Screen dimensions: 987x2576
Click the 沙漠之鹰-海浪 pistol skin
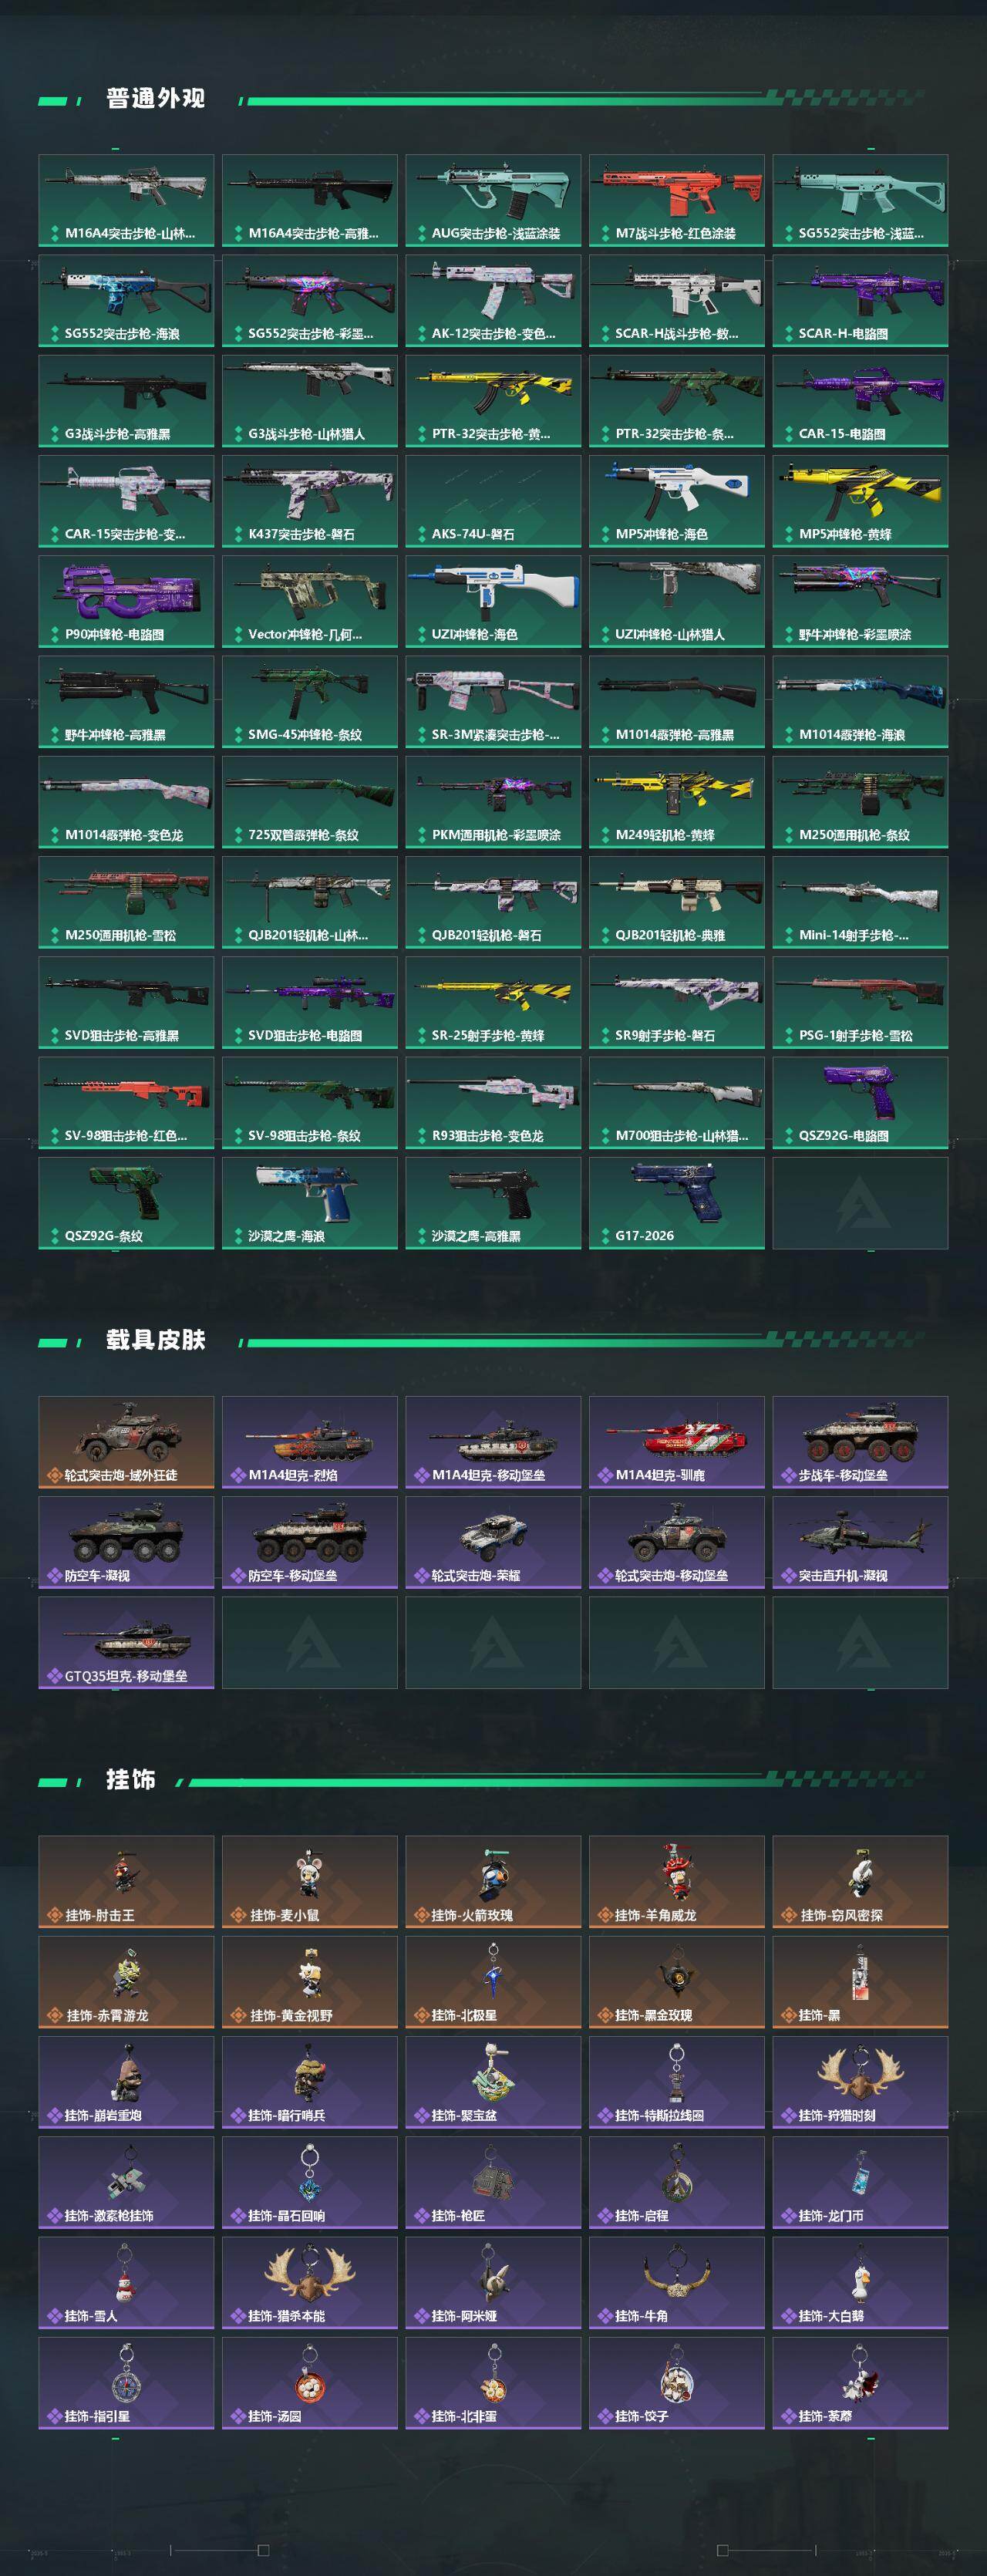tap(310, 1203)
